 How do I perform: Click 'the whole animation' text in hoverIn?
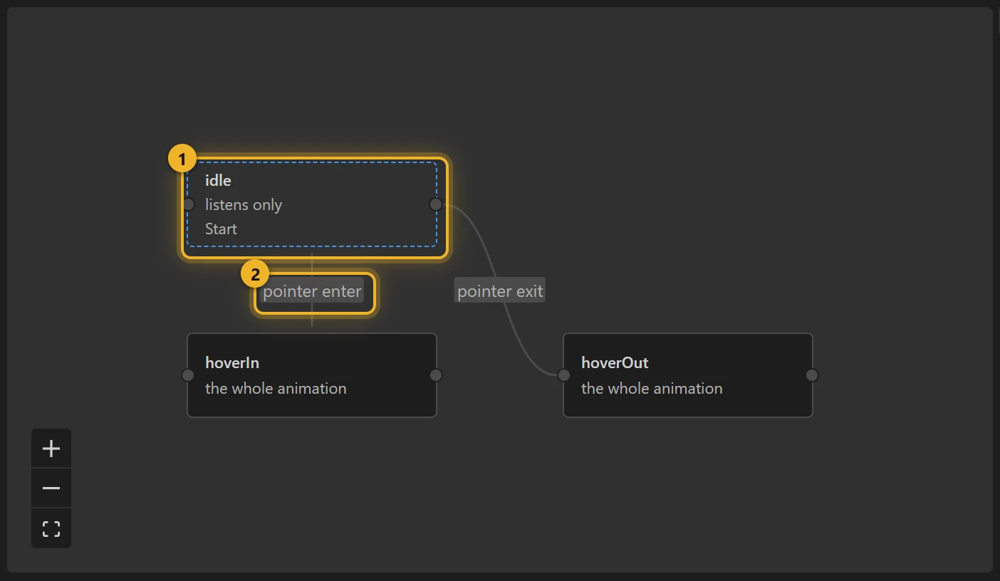coord(276,389)
